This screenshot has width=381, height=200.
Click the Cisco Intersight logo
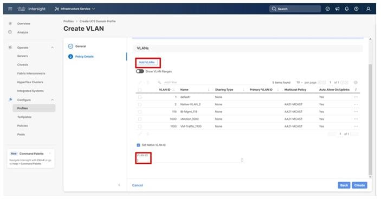[x=31, y=9]
